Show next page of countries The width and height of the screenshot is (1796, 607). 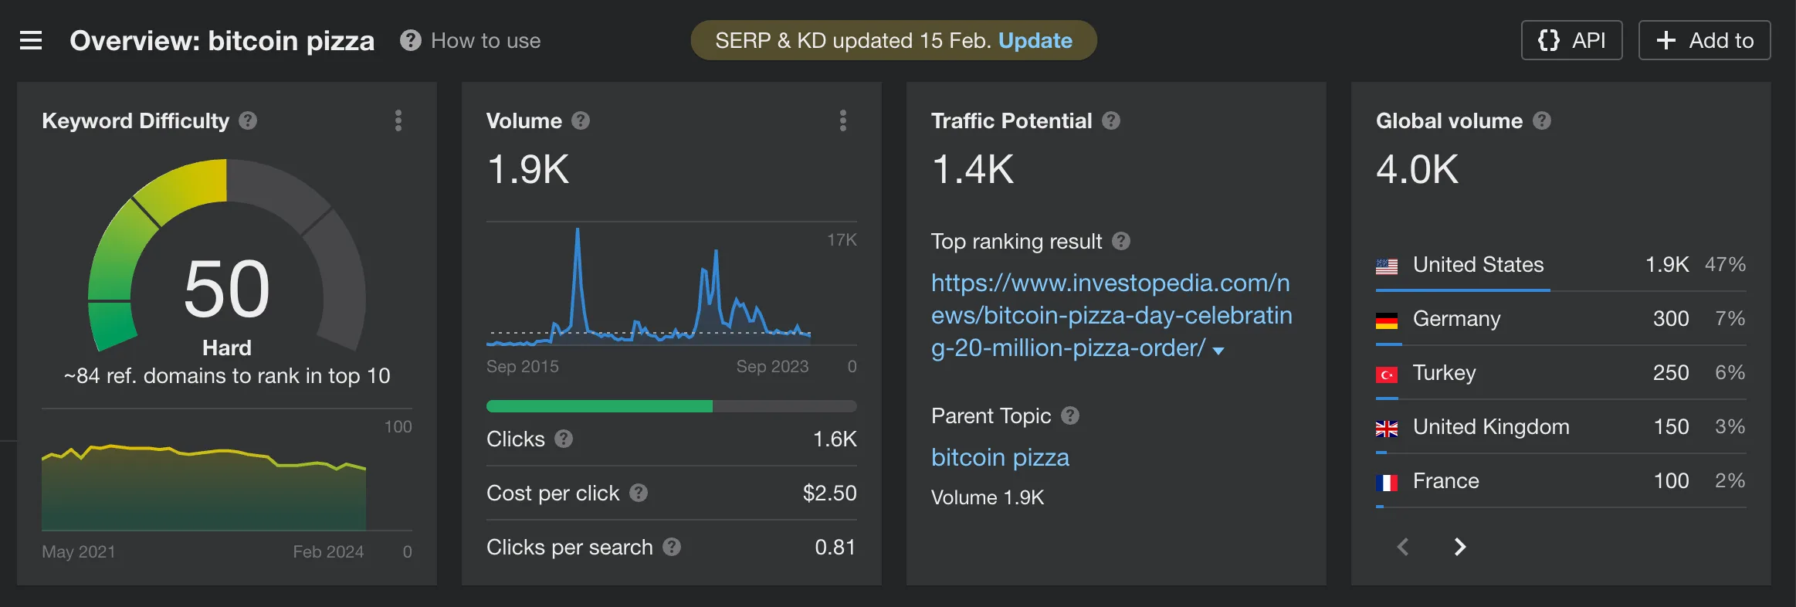point(1460,546)
